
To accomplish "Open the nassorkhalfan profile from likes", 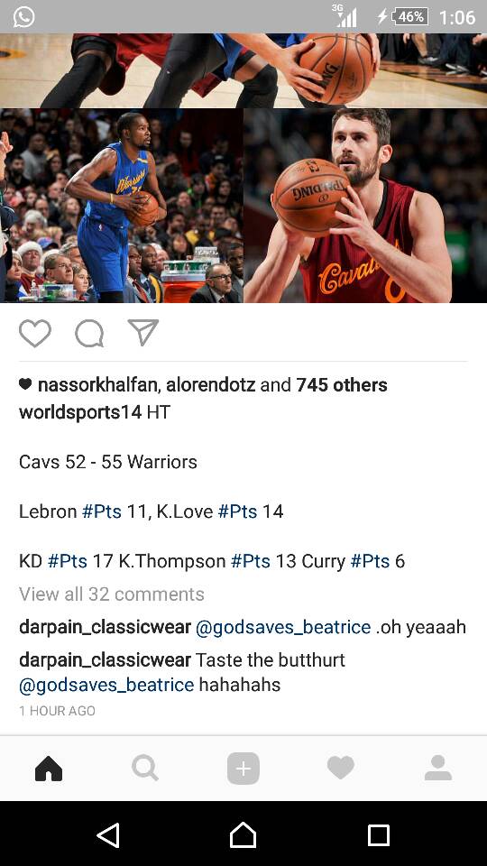I will click(x=97, y=385).
